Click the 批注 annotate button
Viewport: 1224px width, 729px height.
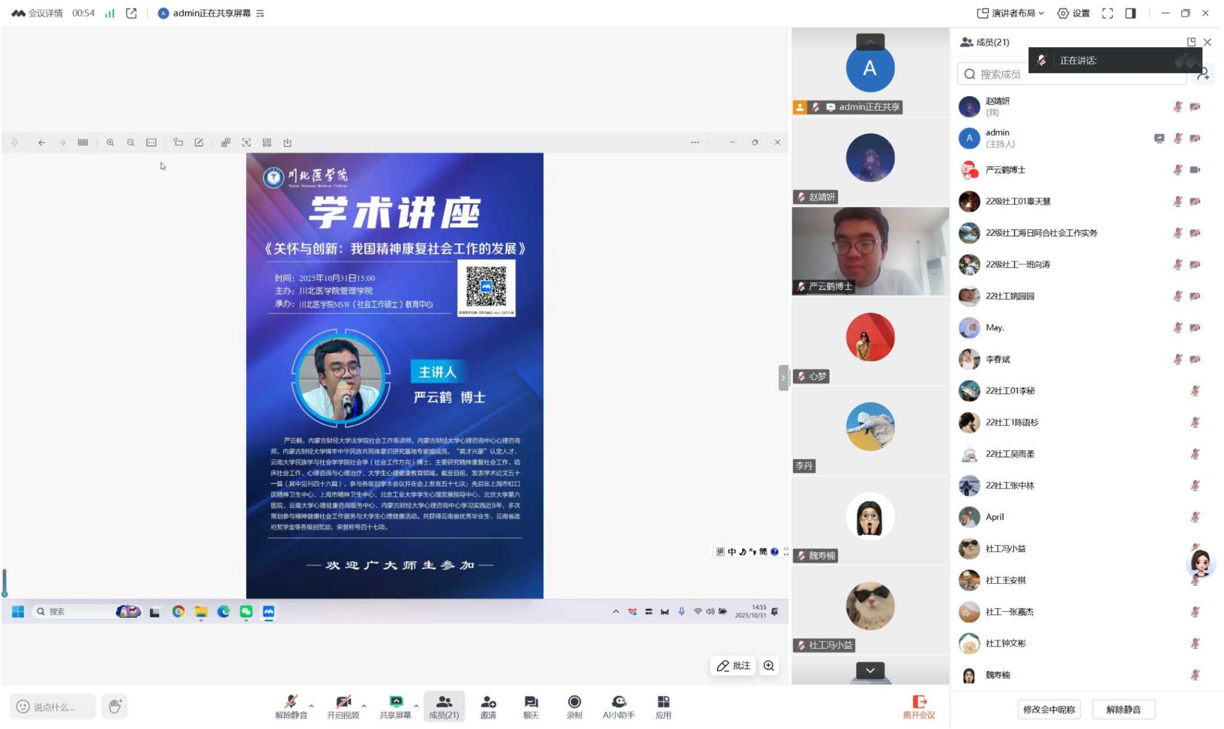click(733, 666)
